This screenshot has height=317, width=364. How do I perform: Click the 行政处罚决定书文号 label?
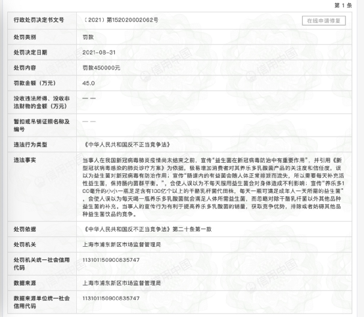39,20
